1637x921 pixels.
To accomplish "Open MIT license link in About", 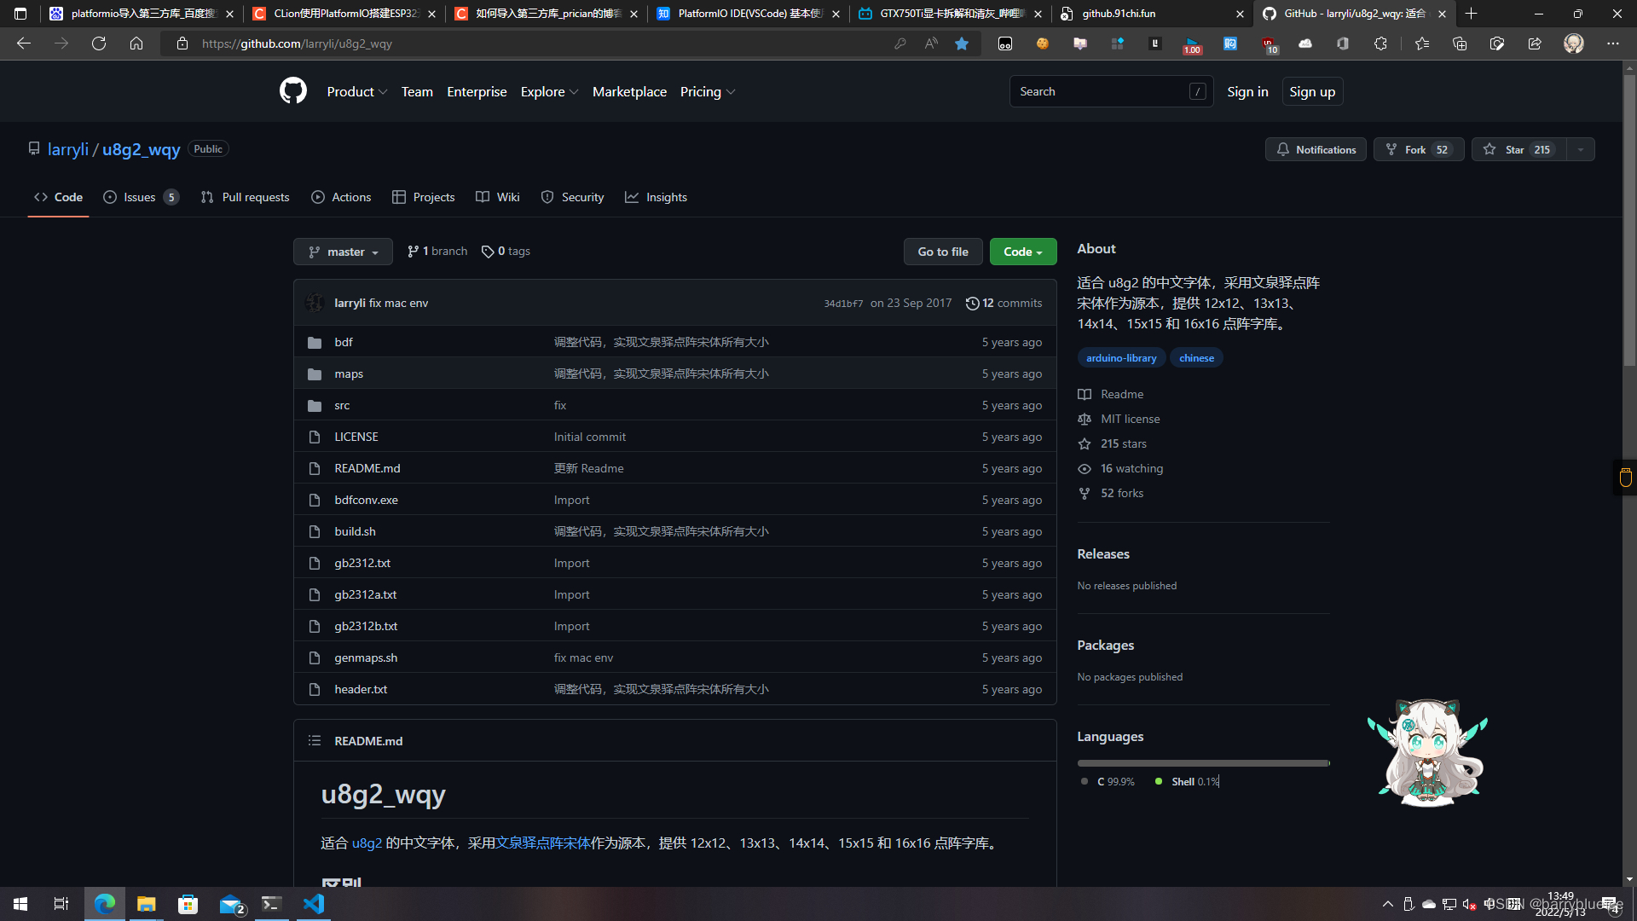I will tap(1130, 419).
